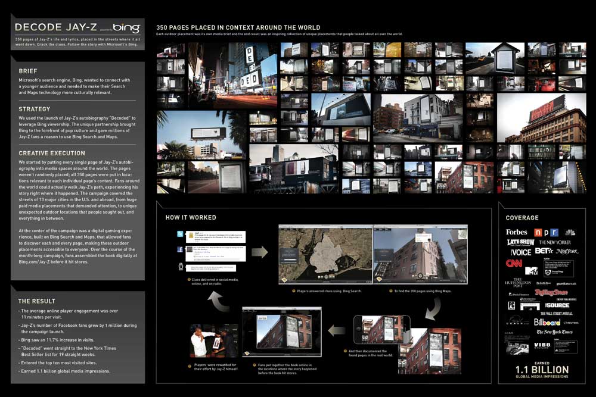Click the Forbes logo in Coverage
Viewport: 596px width, 397px height.
[517, 232]
